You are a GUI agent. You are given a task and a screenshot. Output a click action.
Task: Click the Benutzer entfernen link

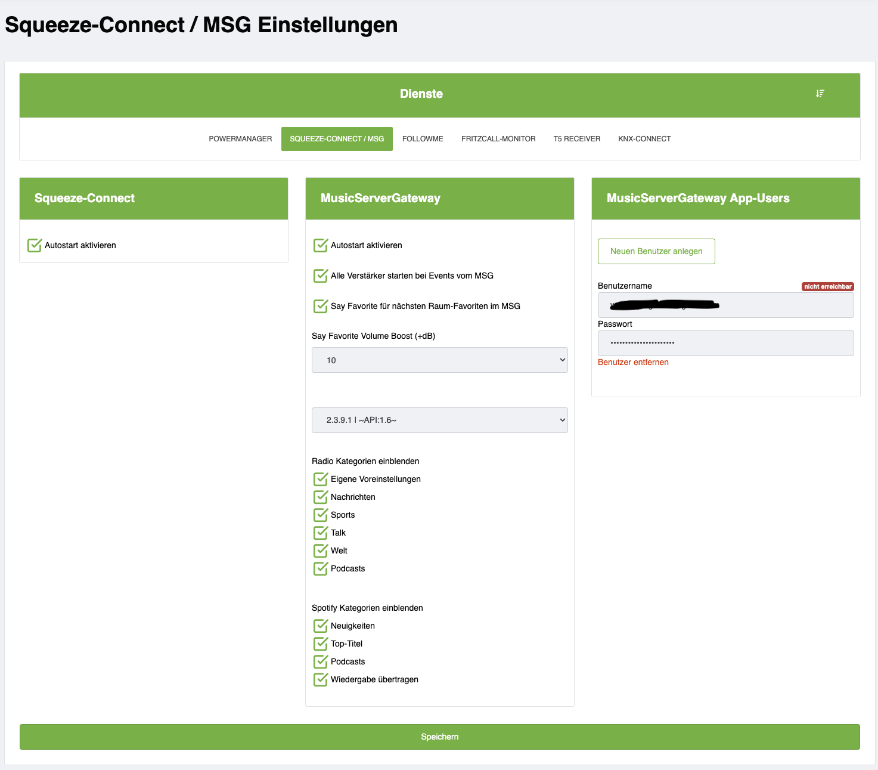pos(633,362)
